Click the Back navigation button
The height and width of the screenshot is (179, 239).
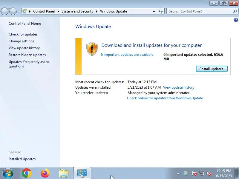point(4,11)
